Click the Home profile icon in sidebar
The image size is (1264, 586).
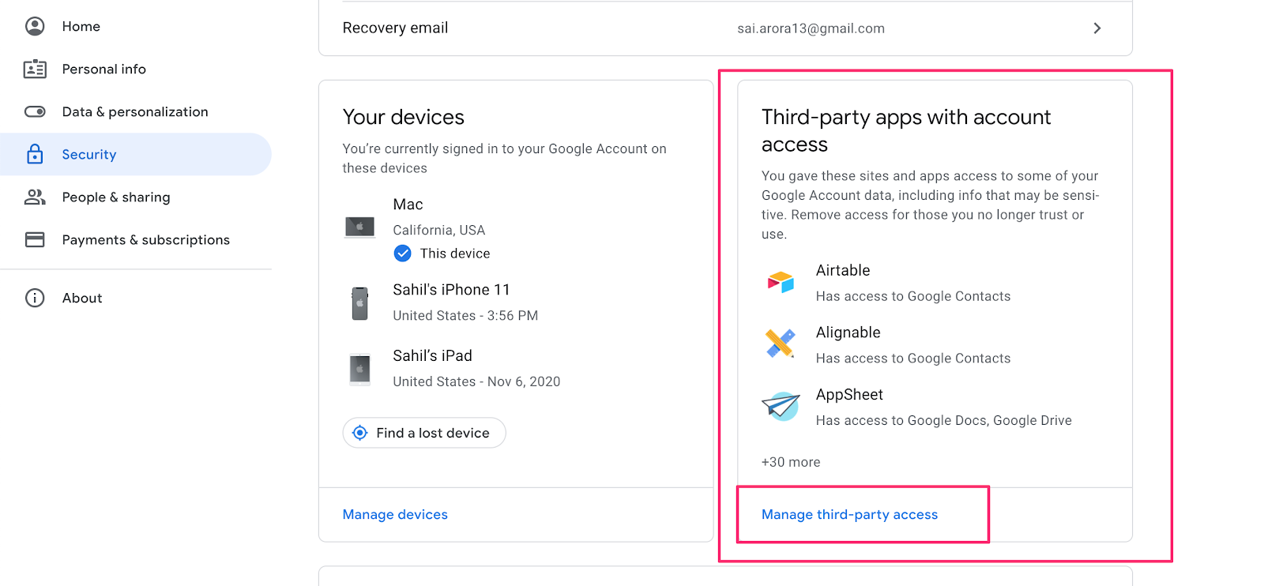click(35, 26)
